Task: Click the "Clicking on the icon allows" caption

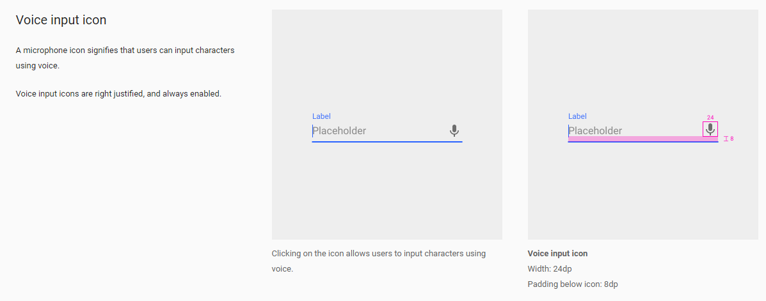Action: point(378,254)
